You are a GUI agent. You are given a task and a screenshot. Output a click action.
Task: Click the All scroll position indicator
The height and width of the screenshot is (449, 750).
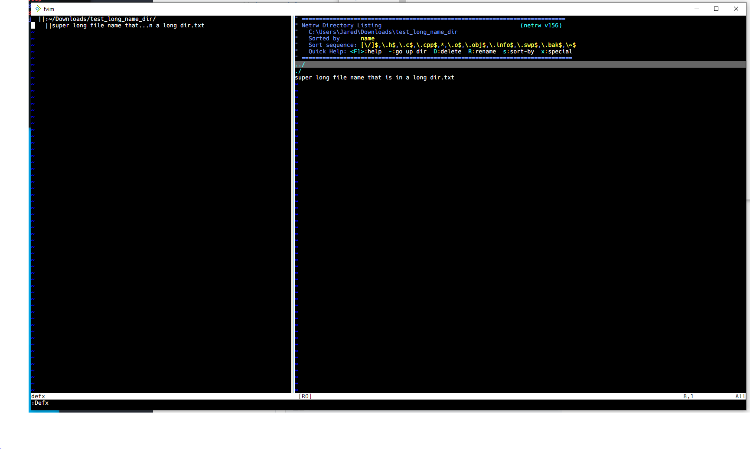point(740,396)
